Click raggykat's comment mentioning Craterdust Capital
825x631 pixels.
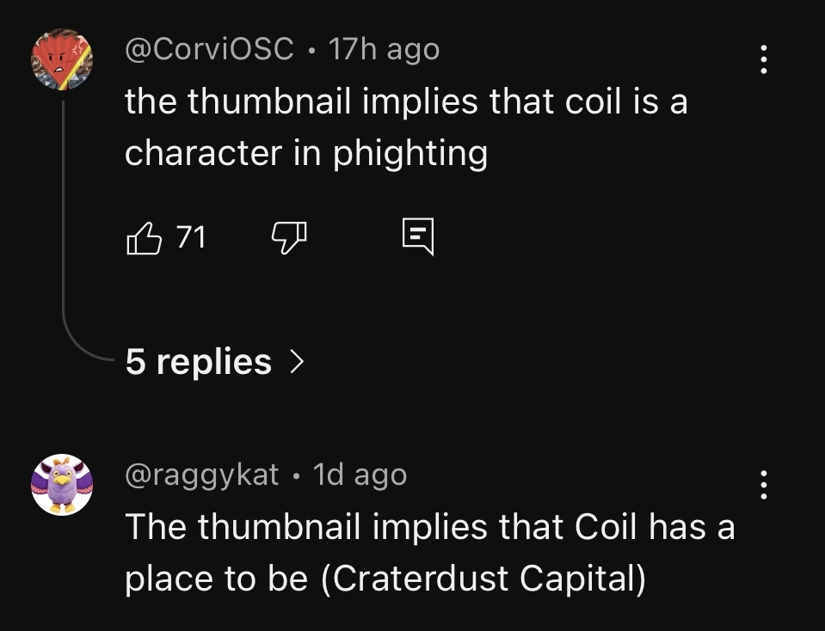tap(430, 553)
